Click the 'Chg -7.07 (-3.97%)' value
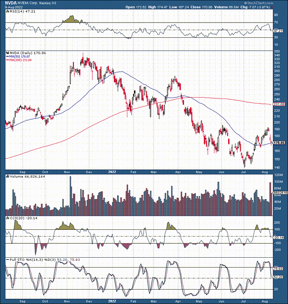288x304 pixels. click(255, 7)
